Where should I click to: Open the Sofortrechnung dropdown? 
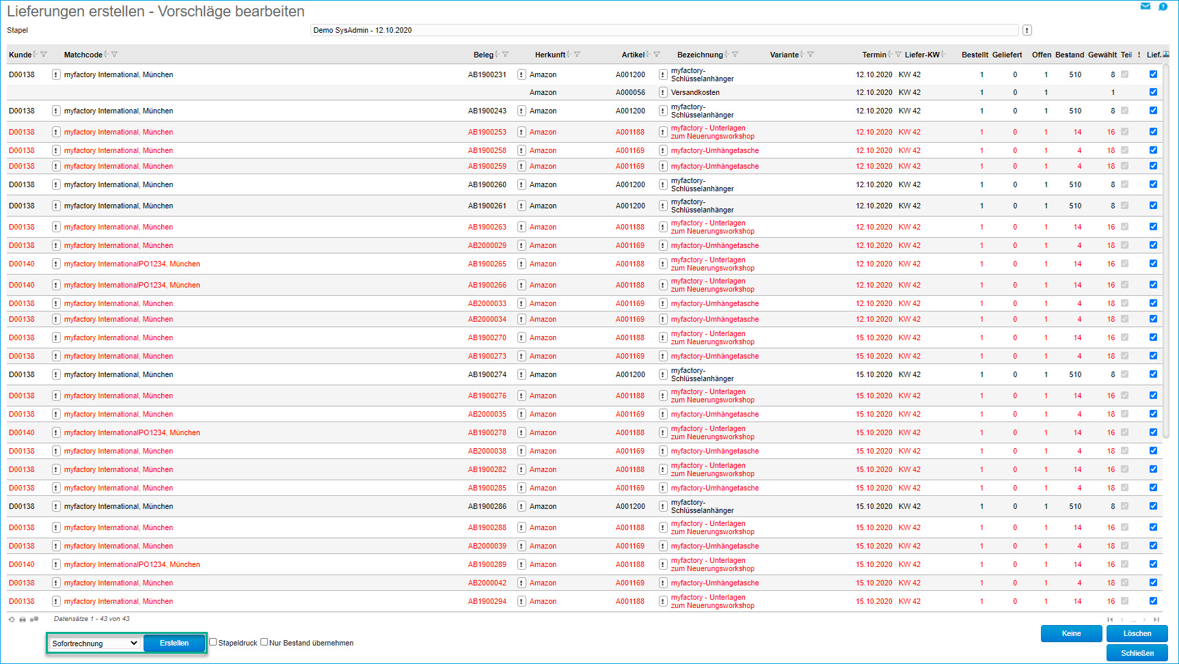pyautogui.click(x=95, y=644)
